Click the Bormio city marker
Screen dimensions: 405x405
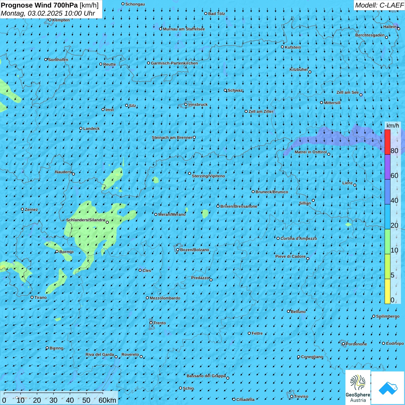click(57, 251)
